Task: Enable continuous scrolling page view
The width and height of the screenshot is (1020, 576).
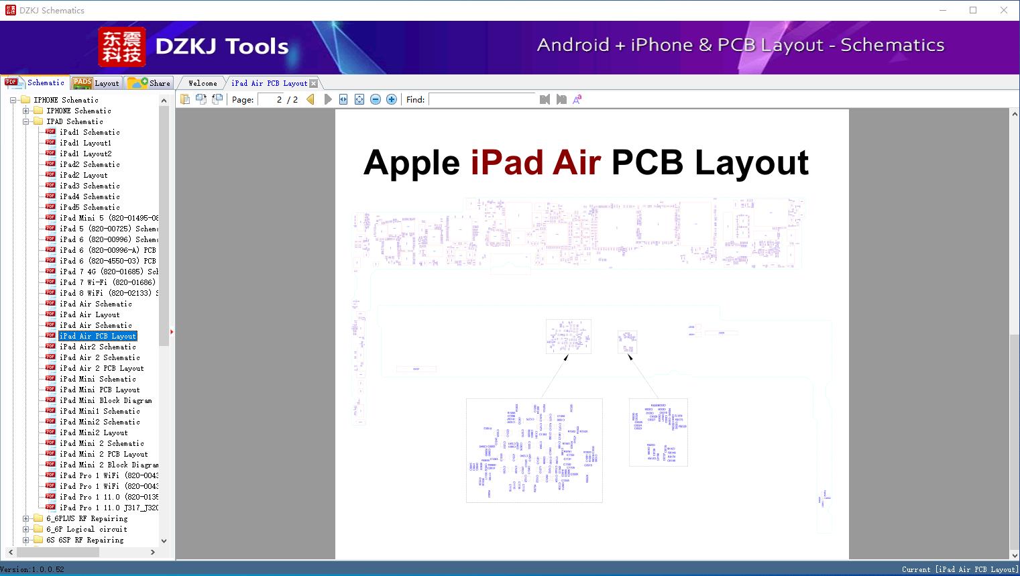Action: (217, 99)
